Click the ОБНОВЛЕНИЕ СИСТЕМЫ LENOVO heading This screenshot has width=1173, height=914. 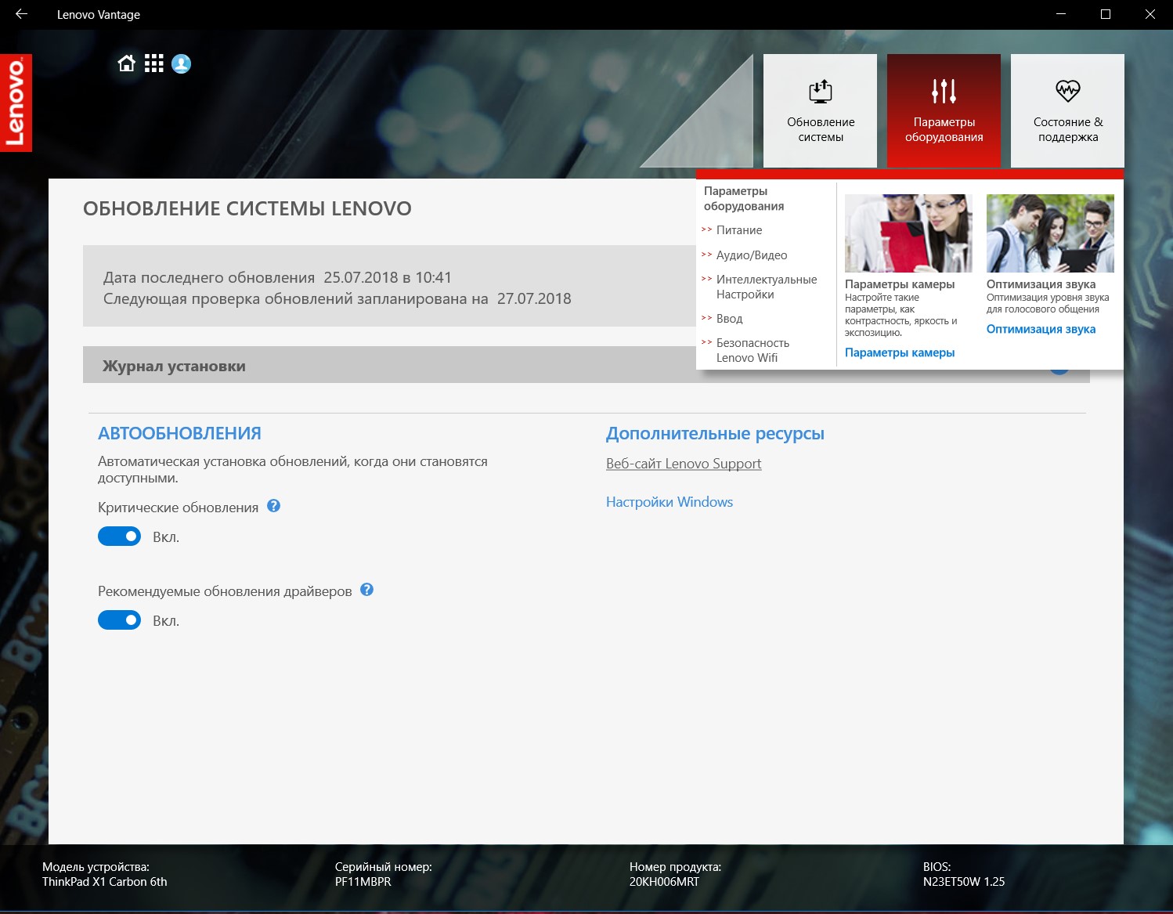pos(247,208)
